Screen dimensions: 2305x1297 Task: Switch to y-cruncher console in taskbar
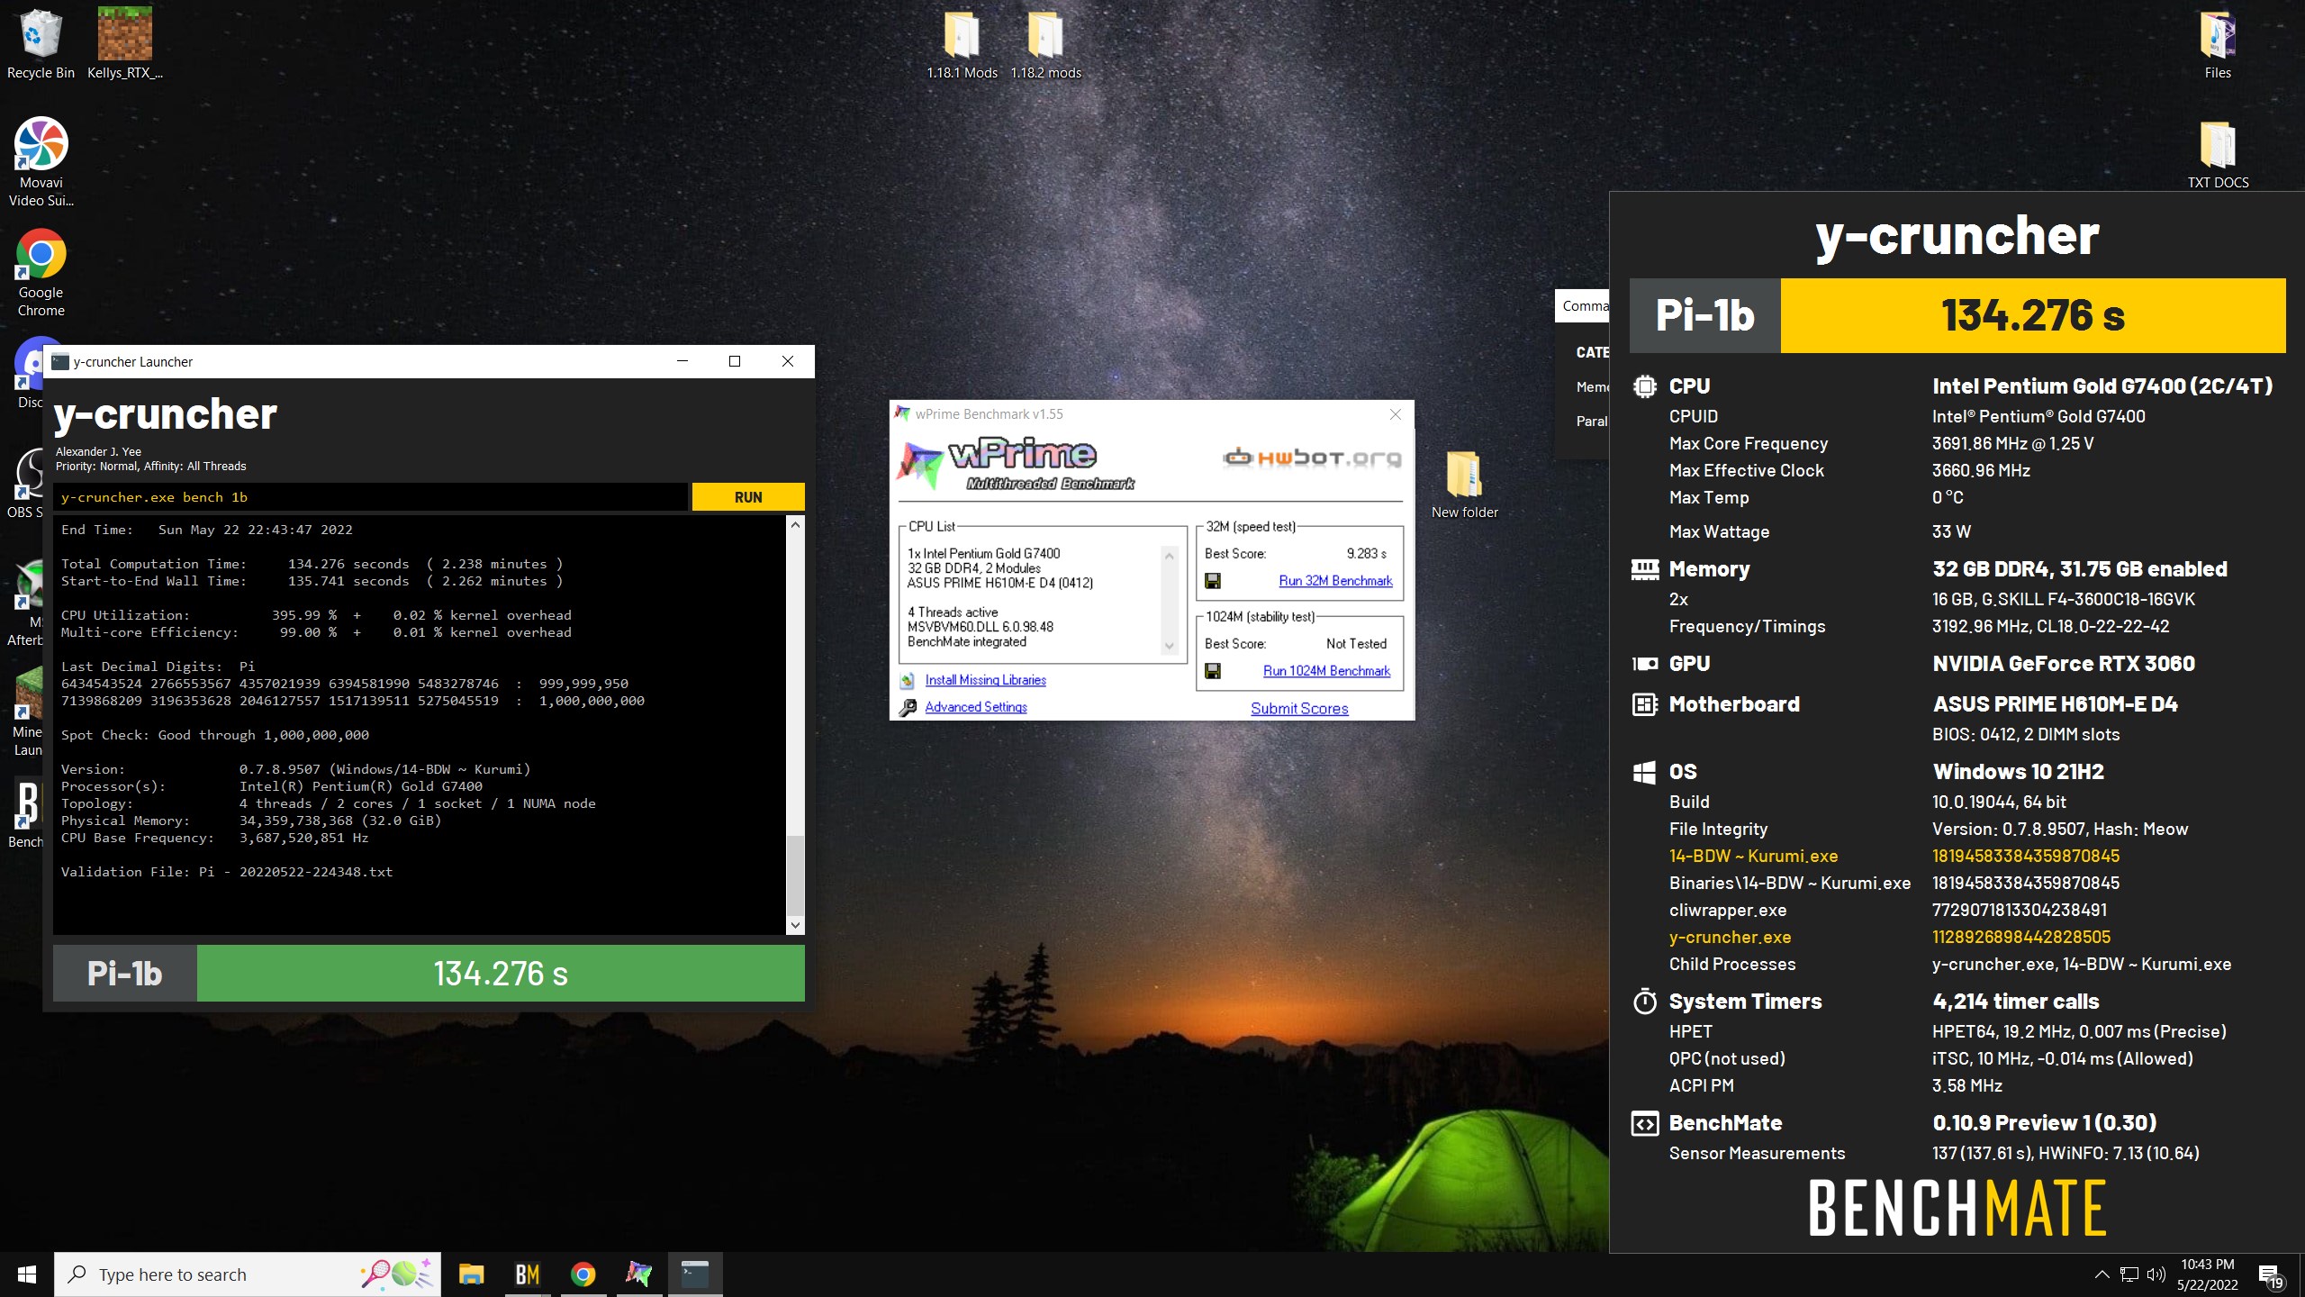pyautogui.click(x=694, y=1274)
